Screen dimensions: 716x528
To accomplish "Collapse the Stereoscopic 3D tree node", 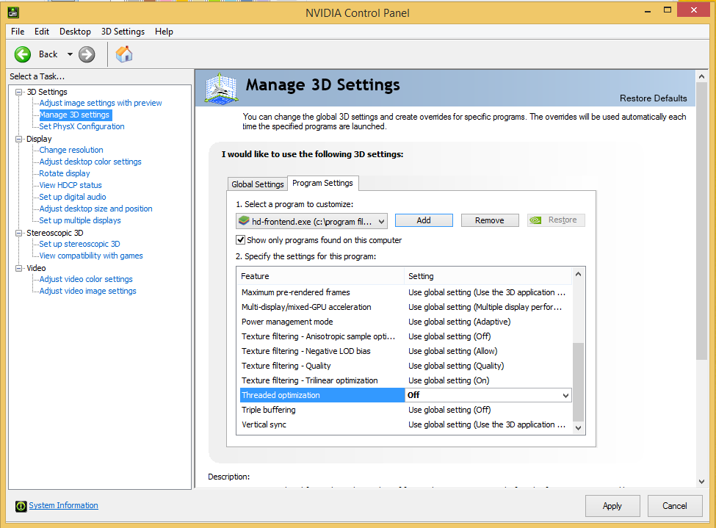I will tap(18, 233).
